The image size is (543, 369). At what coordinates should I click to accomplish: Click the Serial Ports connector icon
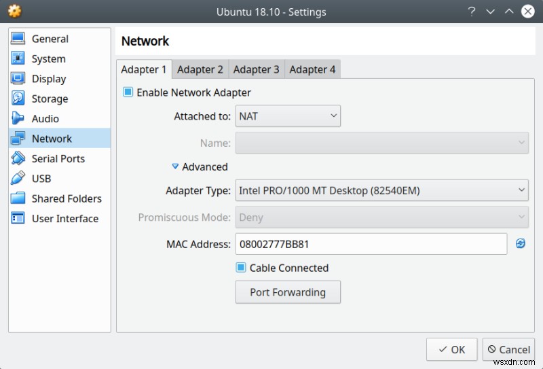(18, 158)
